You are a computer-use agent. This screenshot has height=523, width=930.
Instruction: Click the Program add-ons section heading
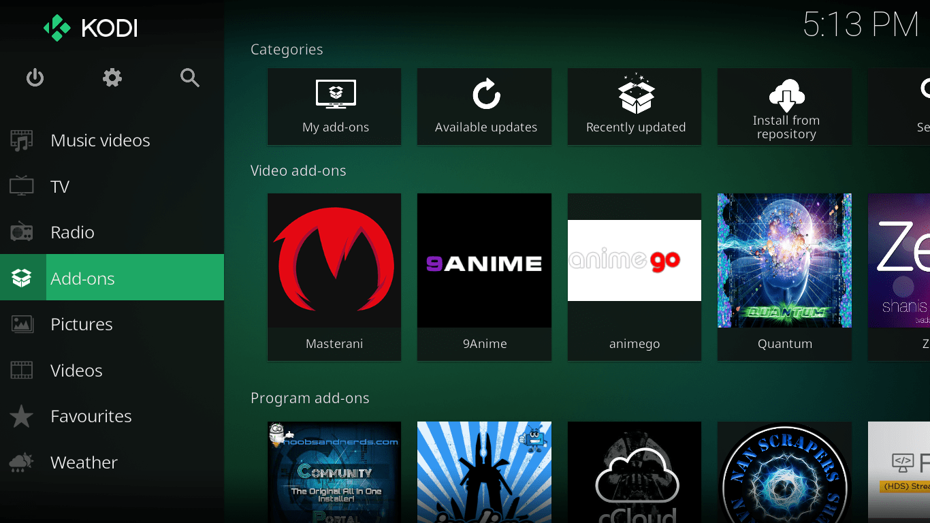coord(310,398)
